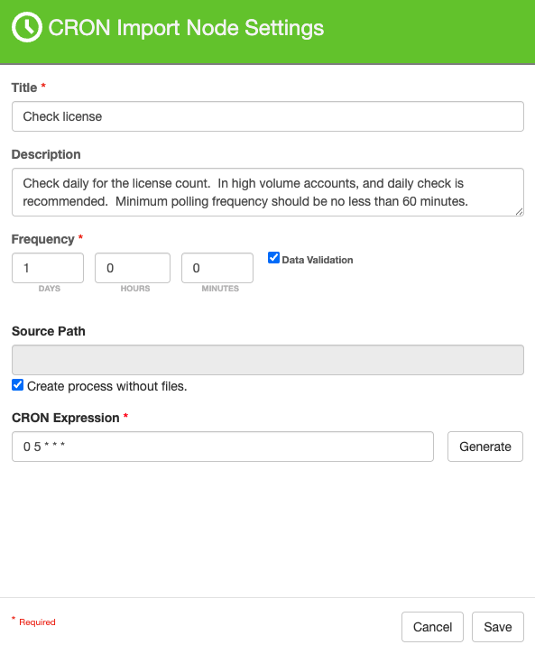Click the CRON Expression label
535x654 pixels.
coord(66,418)
